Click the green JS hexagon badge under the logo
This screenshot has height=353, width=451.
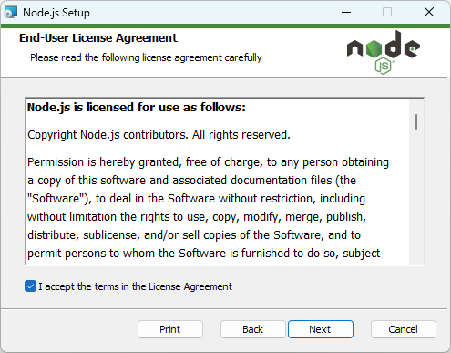384,67
